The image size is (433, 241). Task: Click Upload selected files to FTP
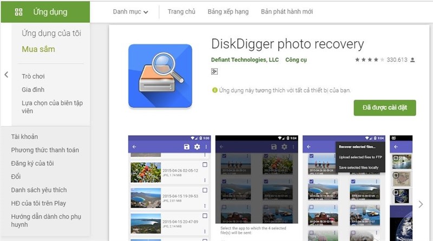tap(360, 157)
